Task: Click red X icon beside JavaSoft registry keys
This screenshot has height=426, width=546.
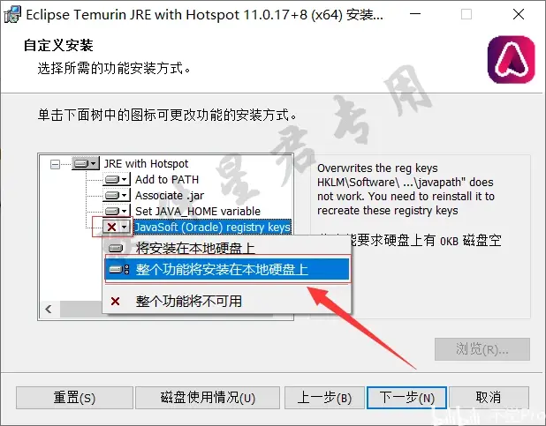Action: coord(111,227)
